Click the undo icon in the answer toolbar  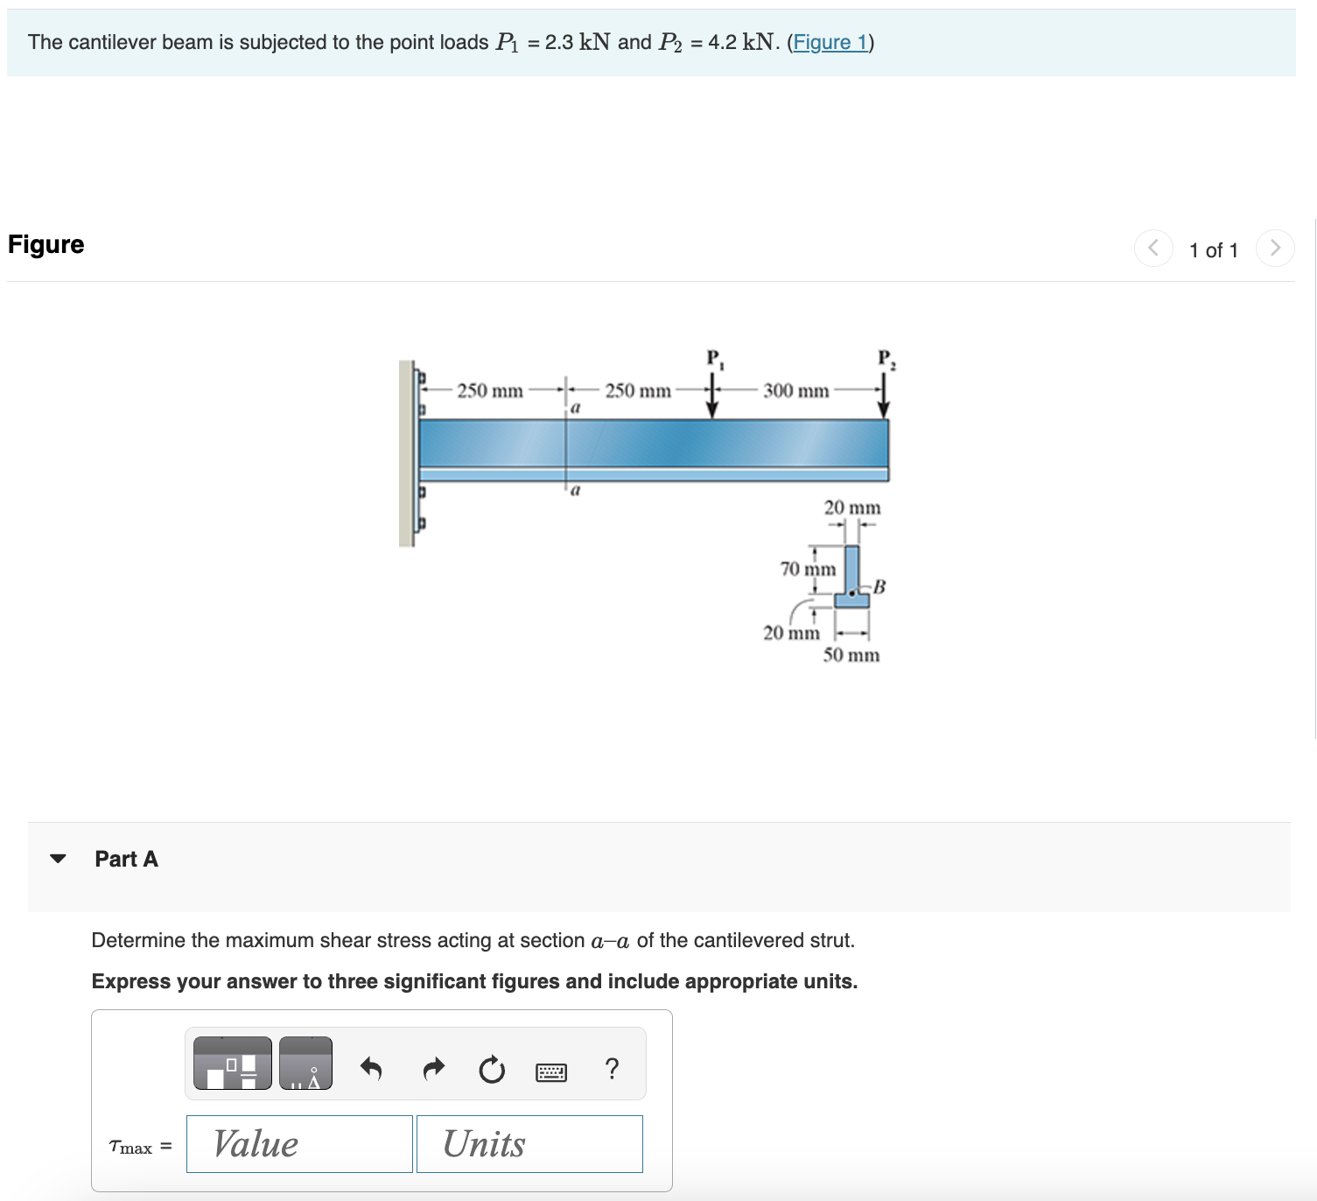pos(371,1068)
